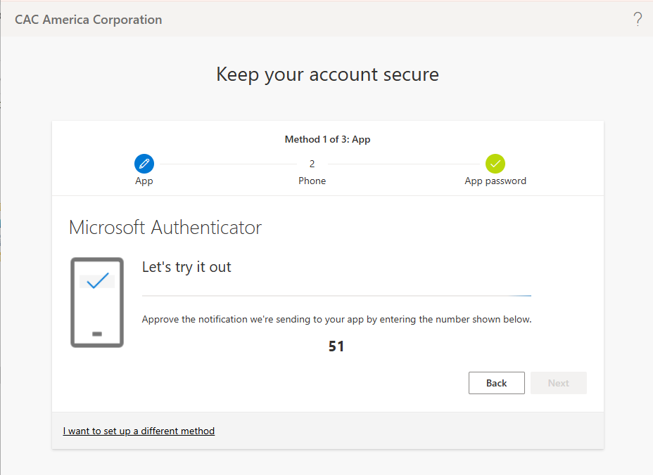Screen dimensions: 653x475
Task: Click the help question mark icon
Action: click(638, 19)
